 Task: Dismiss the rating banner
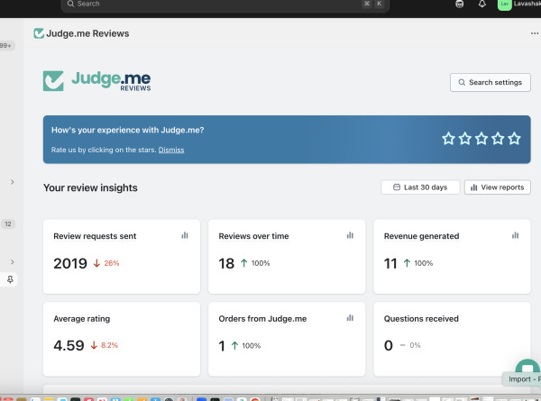171,150
